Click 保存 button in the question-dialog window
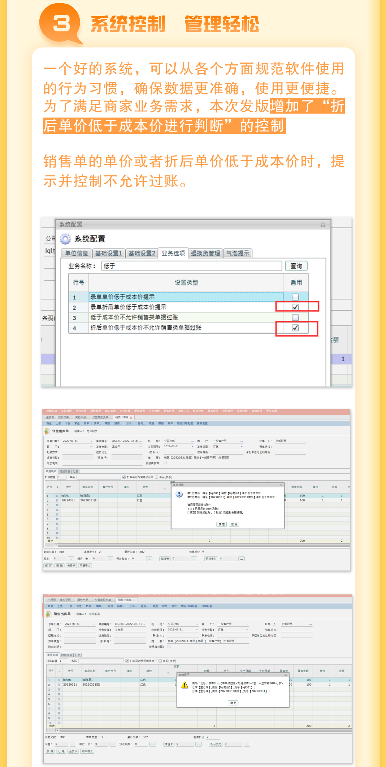This screenshot has width=386, height=767. tap(49, 566)
